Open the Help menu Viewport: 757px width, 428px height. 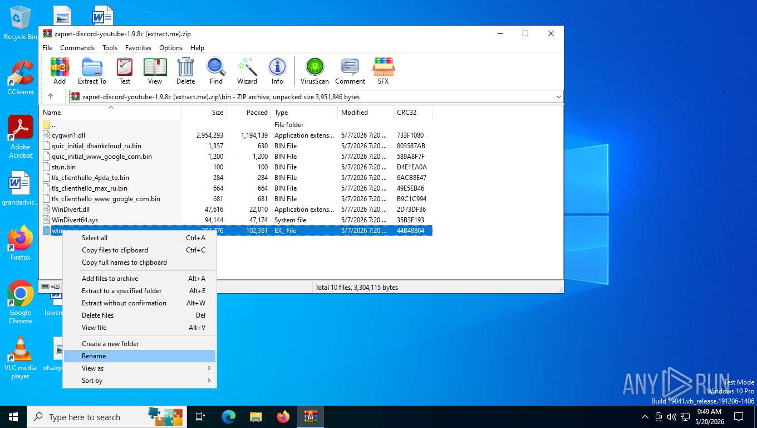[x=197, y=48]
